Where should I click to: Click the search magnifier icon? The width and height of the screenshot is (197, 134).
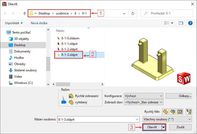click(146, 13)
